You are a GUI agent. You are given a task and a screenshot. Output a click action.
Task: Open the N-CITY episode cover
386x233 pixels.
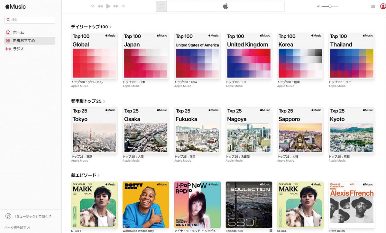coord(94,205)
